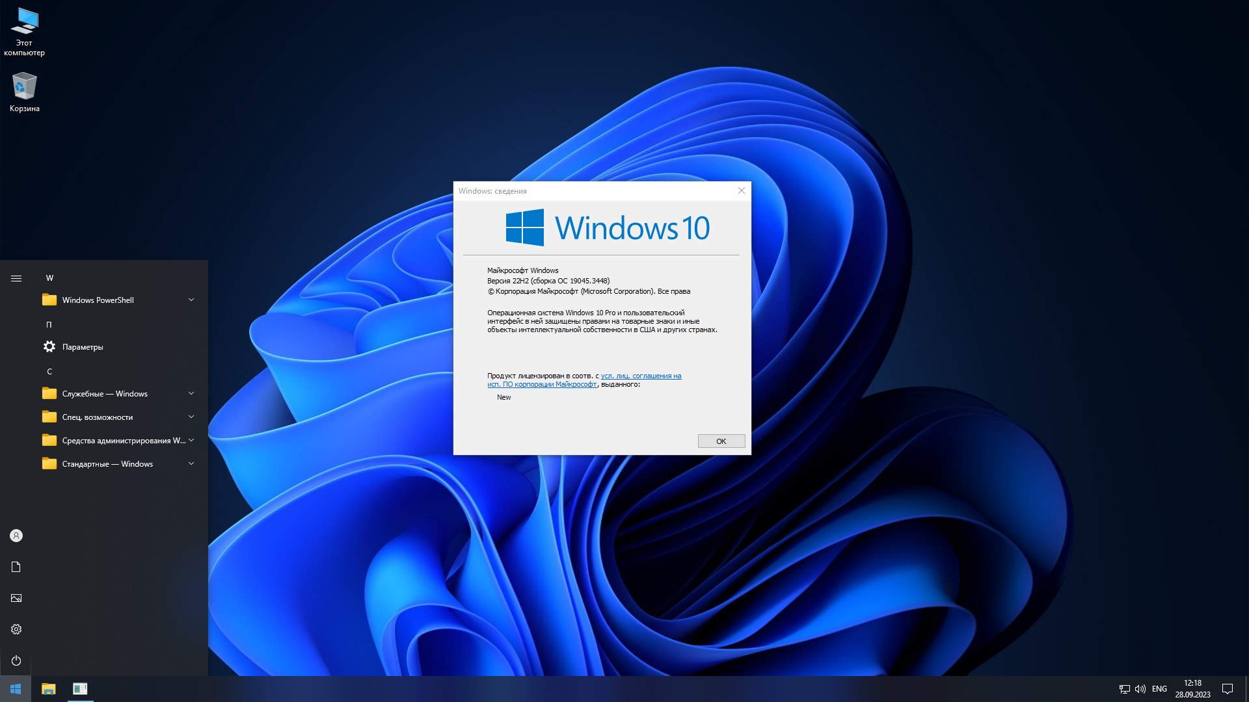1249x702 pixels.
Task: Select the Корзина recycle bin icon
Action: [24, 91]
